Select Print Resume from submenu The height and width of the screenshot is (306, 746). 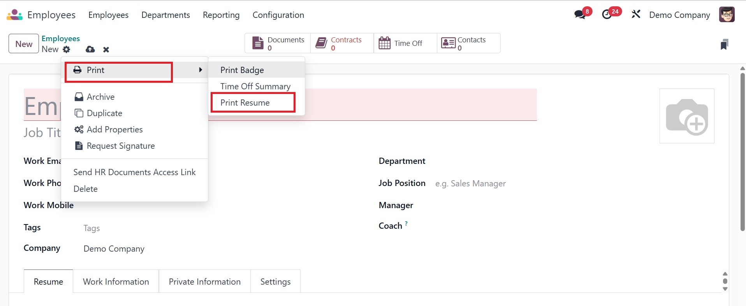pyautogui.click(x=245, y=103)
